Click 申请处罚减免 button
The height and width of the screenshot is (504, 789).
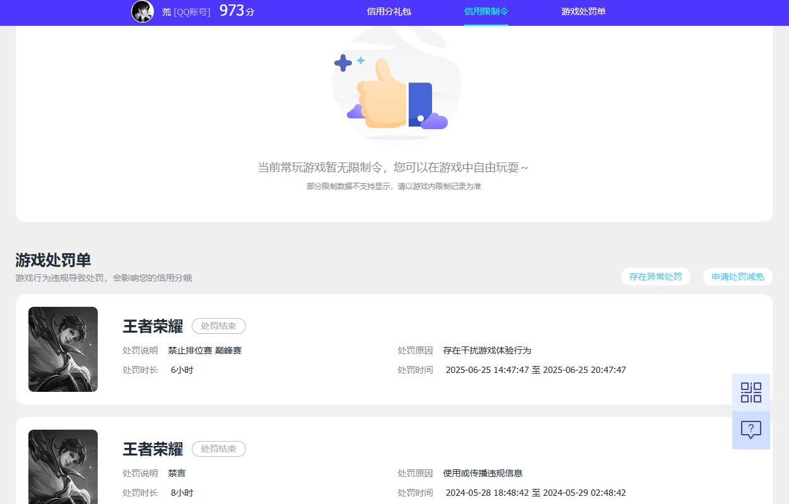738,277
